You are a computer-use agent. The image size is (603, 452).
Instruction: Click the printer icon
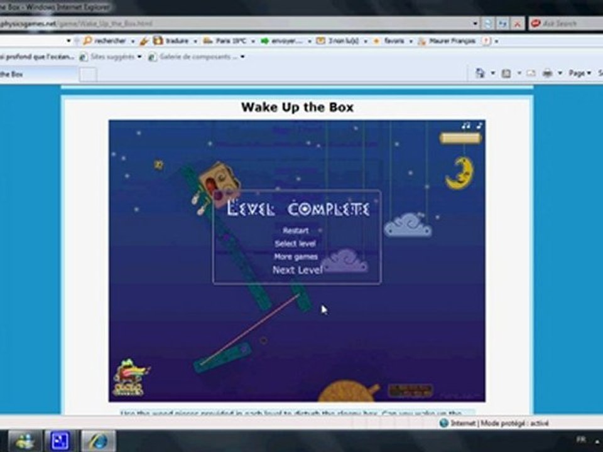547,73
